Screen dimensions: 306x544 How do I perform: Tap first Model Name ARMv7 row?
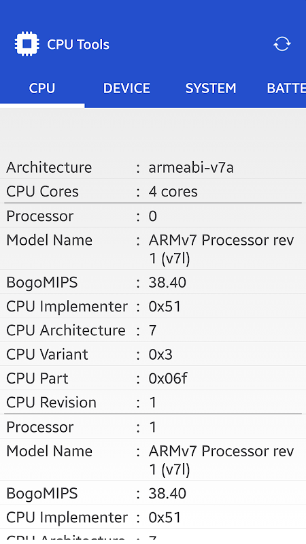153,249
